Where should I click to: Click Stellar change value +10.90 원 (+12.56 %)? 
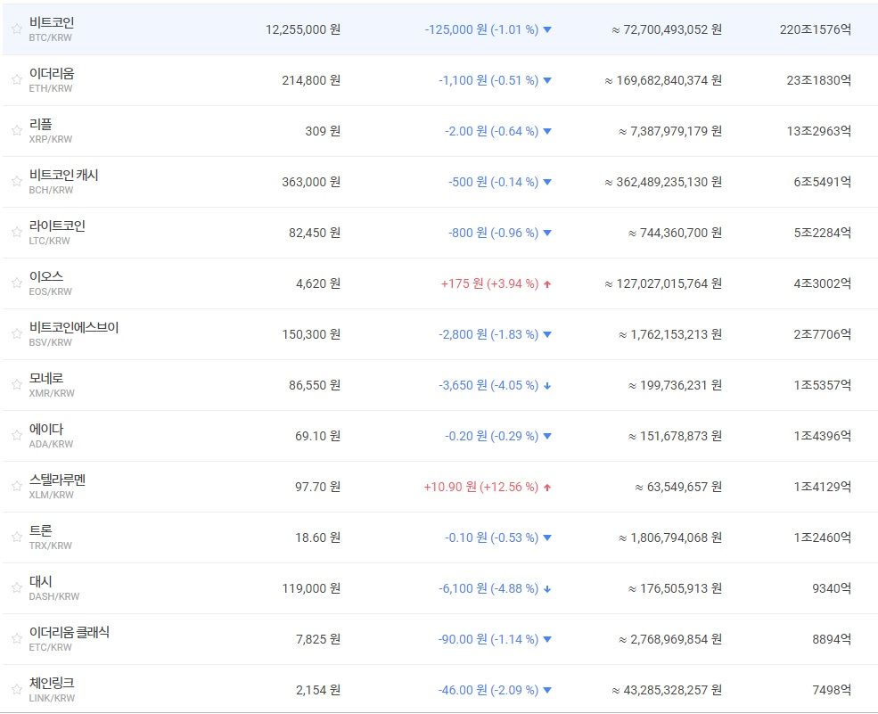480,487
